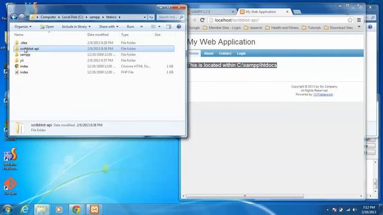This screenshot has height=215, width=383.
Task: Go to Contact menu item
Action: 225,53
